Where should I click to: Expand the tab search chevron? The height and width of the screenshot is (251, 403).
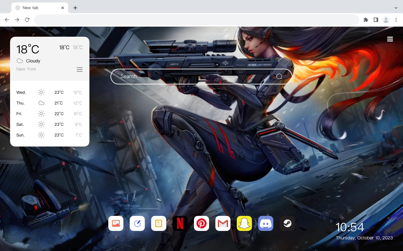click(396, 8)
